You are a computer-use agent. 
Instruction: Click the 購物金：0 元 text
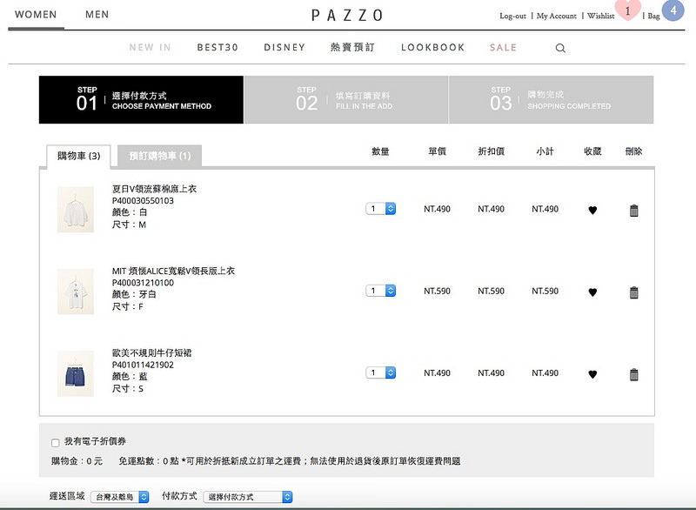tap(77, 461)
